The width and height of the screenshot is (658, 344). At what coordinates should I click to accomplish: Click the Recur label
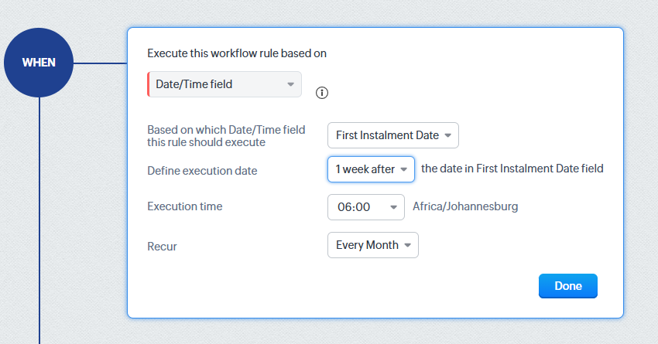coord(162,247)
